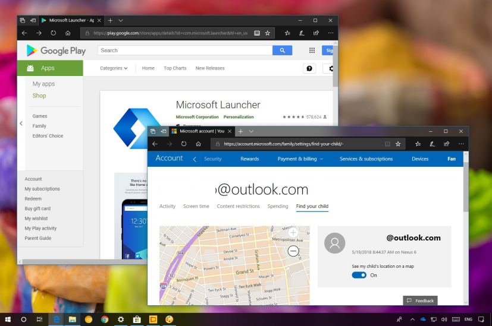Click Share icon in Microsoft account window

coord(447,144)
